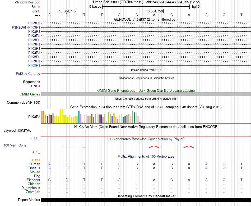The width and height of the screenshot is (251, 206).
Task: Click the Elephant species row label
Action: (33, 180)
